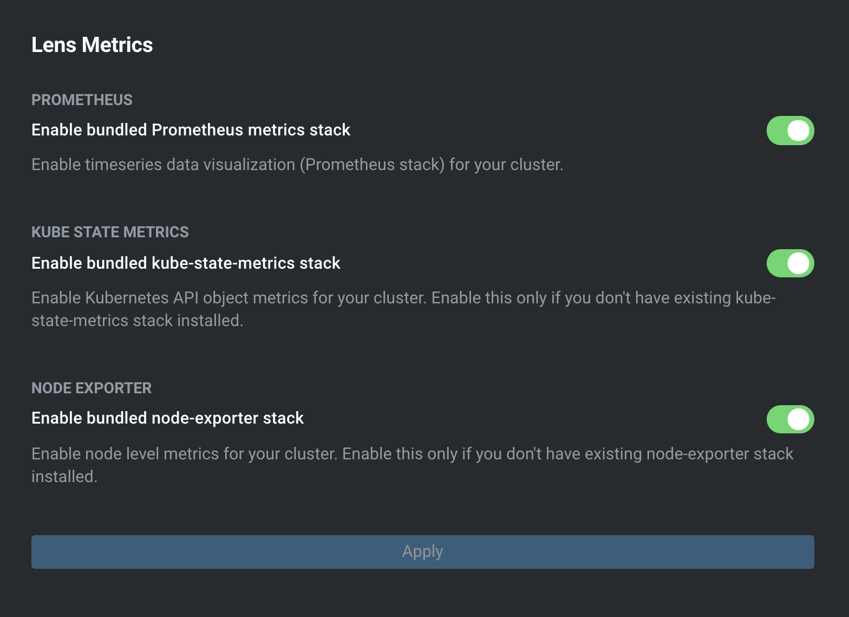Click the Lens Metrics page title

tap(92, 45)
